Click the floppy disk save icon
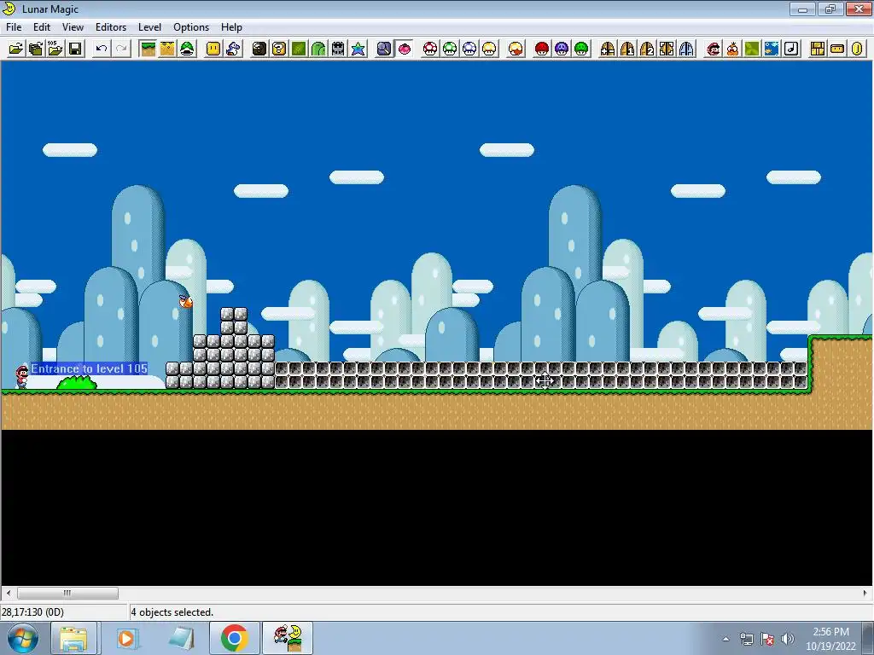 coord(75,49)
